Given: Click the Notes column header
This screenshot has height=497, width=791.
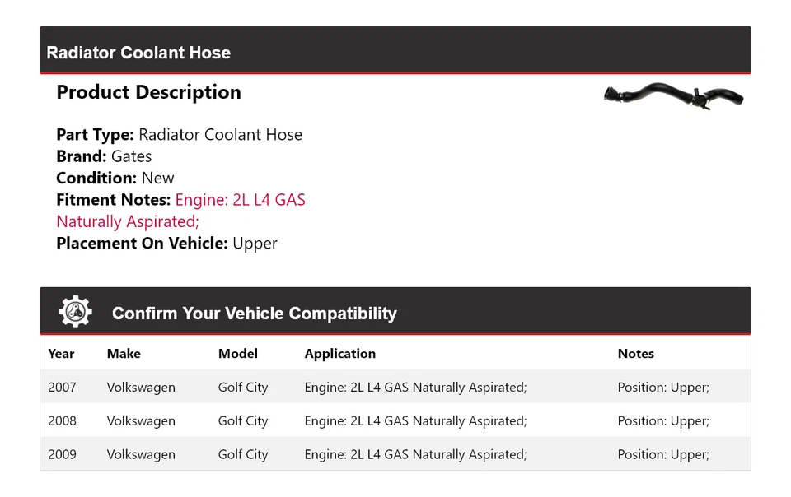Looking at the screenshot, I should [635, 354].
